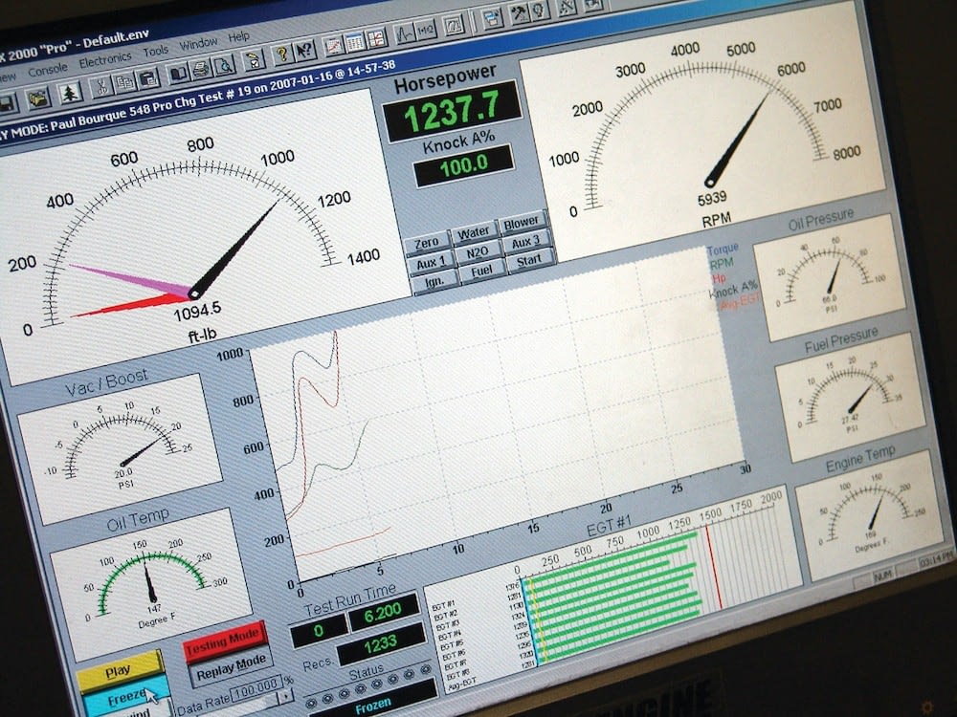Toggle the Aux 1 control button
The width and height of the screenshot is (957, 717).
431,264
